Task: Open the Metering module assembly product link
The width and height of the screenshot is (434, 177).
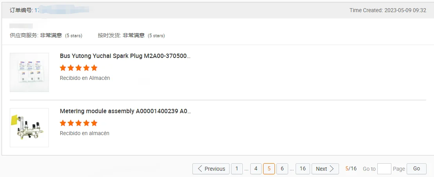Action: click(x=125, y=111)
